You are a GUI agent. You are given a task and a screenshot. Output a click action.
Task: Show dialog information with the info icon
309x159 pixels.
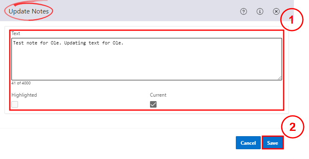click(260, 11)
